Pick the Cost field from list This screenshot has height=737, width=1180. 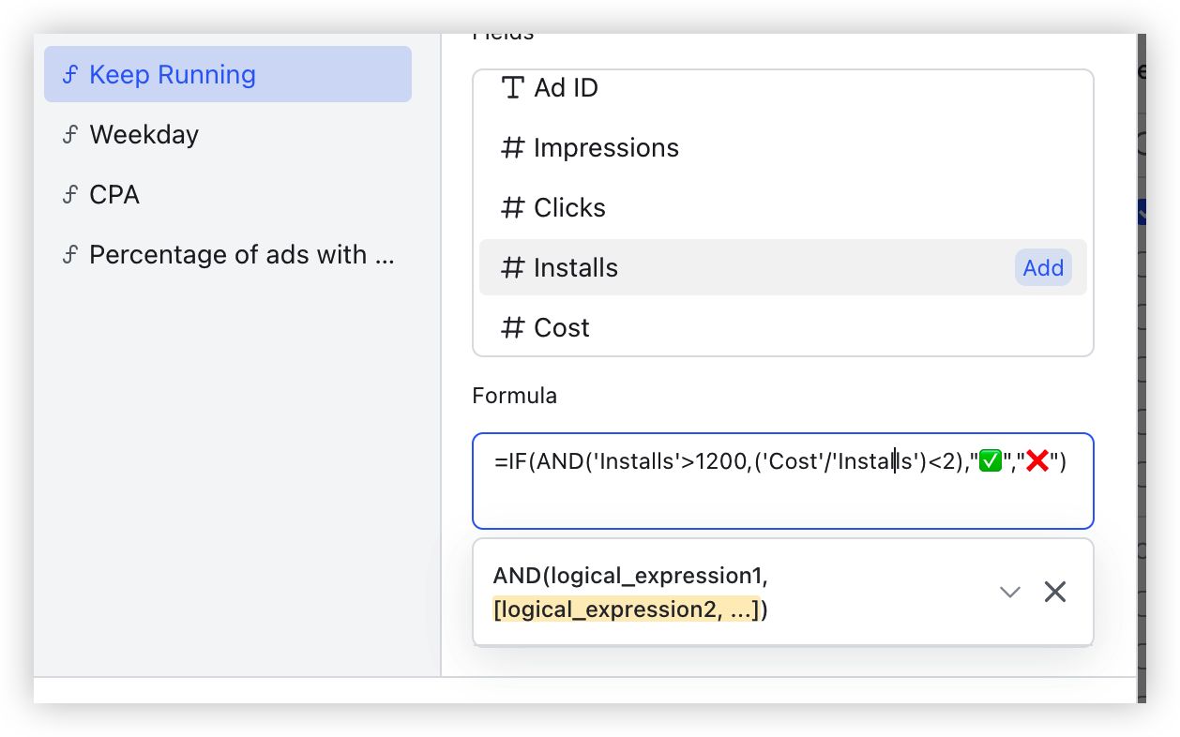[561, 328]
